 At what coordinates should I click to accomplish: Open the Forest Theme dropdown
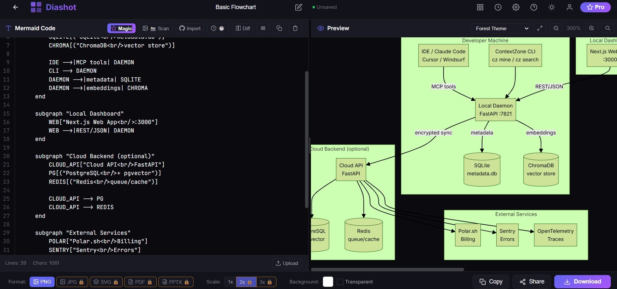[501, 28]
